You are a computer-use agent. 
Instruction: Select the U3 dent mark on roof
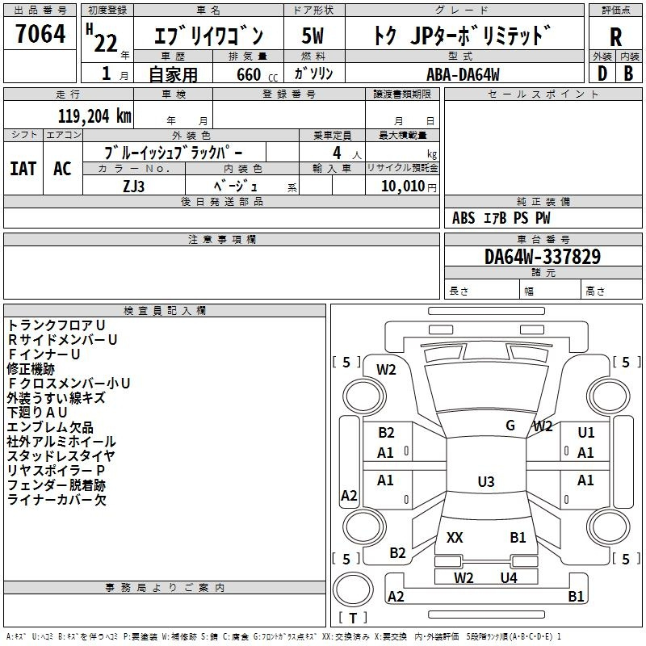pos(485,482)
